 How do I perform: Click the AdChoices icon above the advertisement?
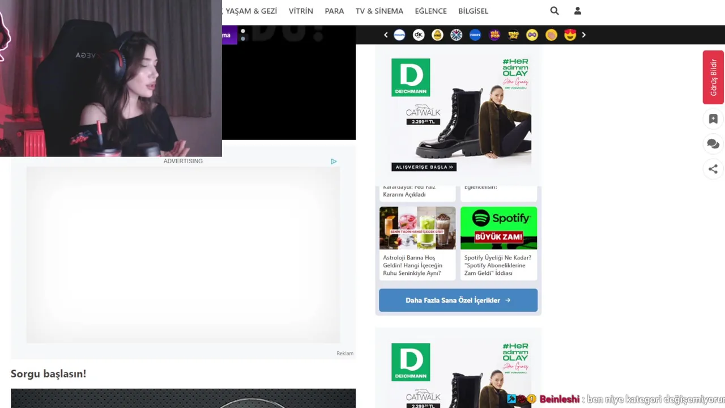coord(334,161)
